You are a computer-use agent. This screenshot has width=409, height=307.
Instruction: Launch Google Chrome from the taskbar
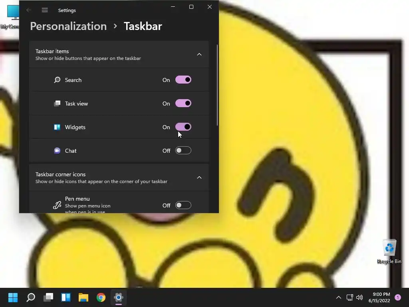[101, 297]
